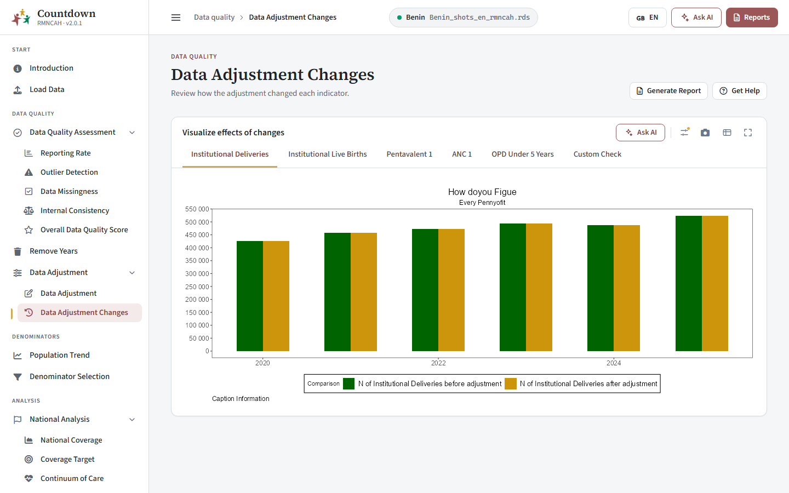
Task: Click the Load Data upload icon
Action: click(x=18, y=90)
